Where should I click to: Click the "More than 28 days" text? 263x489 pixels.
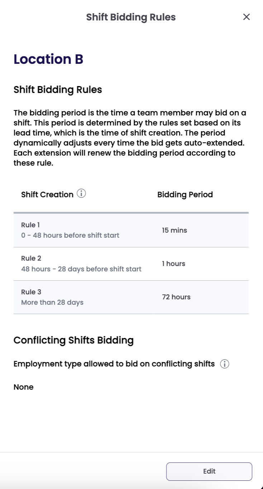tap(52, 302)
